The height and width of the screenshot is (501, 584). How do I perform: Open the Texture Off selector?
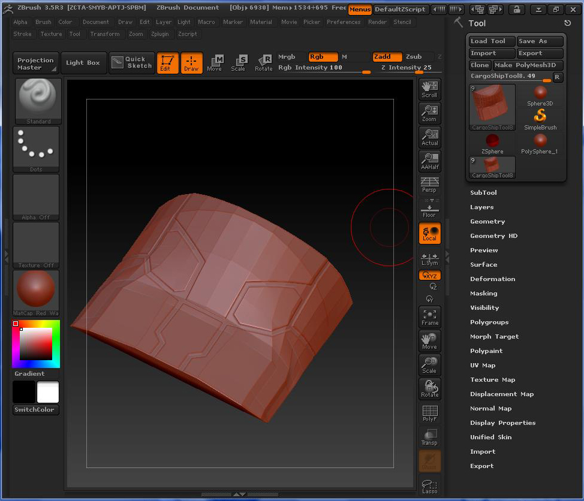coord(36,245)
